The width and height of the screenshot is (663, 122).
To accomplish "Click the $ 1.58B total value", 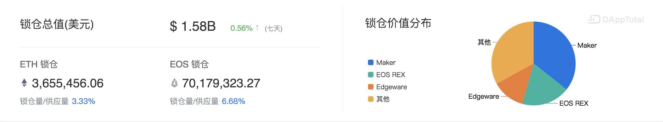I will [193, 26].
